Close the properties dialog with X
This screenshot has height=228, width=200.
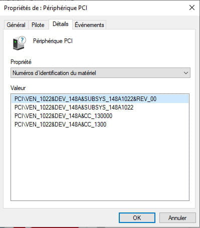point(192,7)
